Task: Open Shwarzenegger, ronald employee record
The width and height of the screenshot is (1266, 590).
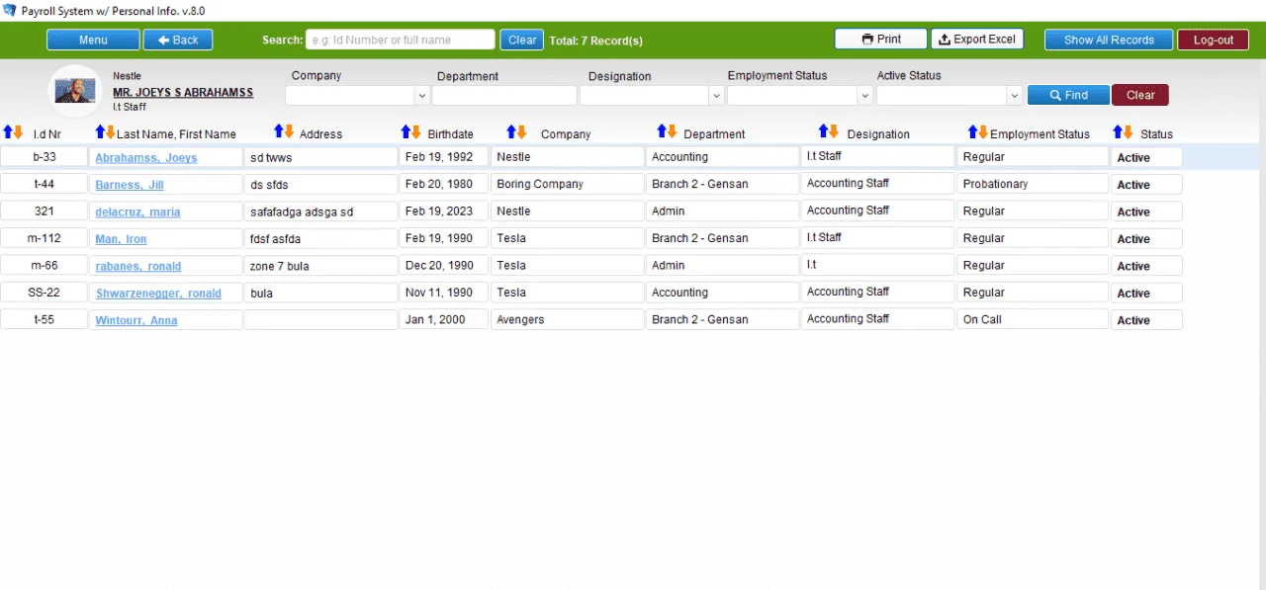Action: pos(158,294)
